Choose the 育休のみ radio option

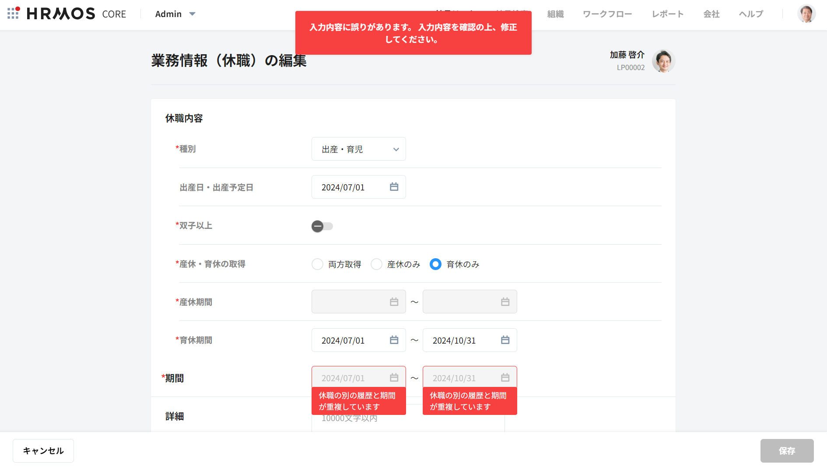click(435, 264)
